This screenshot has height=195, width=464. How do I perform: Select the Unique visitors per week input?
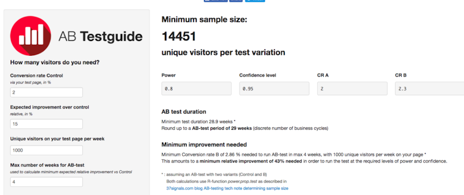click(x=46, y=150)
